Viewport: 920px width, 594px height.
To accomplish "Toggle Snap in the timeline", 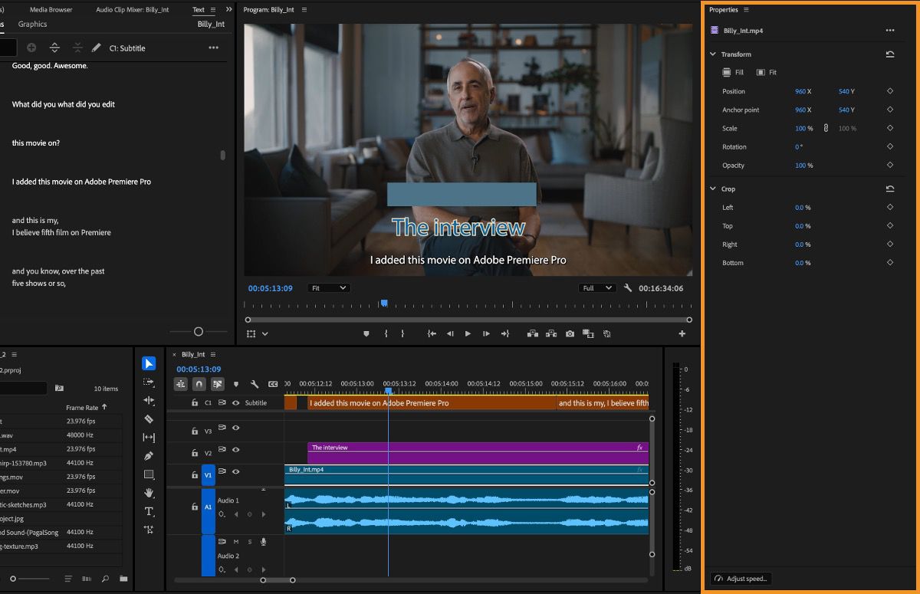I will tap(200, 383).
